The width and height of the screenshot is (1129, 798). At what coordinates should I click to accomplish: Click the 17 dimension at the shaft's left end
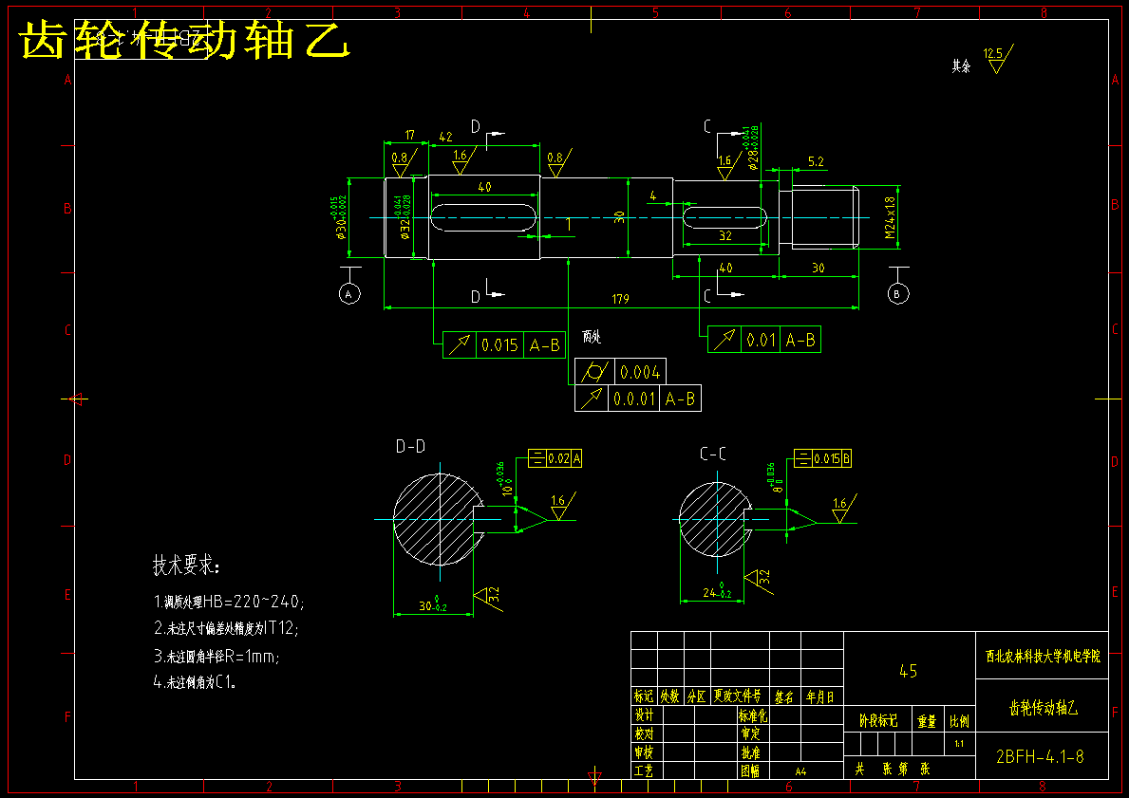[x=409, y=135]
